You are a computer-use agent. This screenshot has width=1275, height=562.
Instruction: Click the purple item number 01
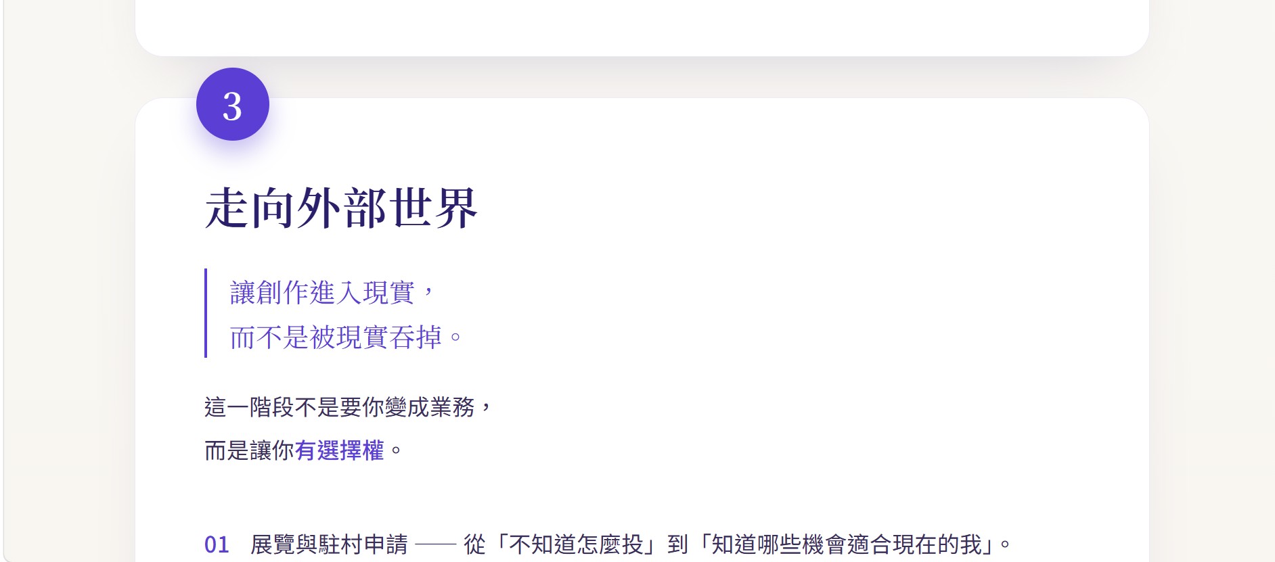point(217,544)
